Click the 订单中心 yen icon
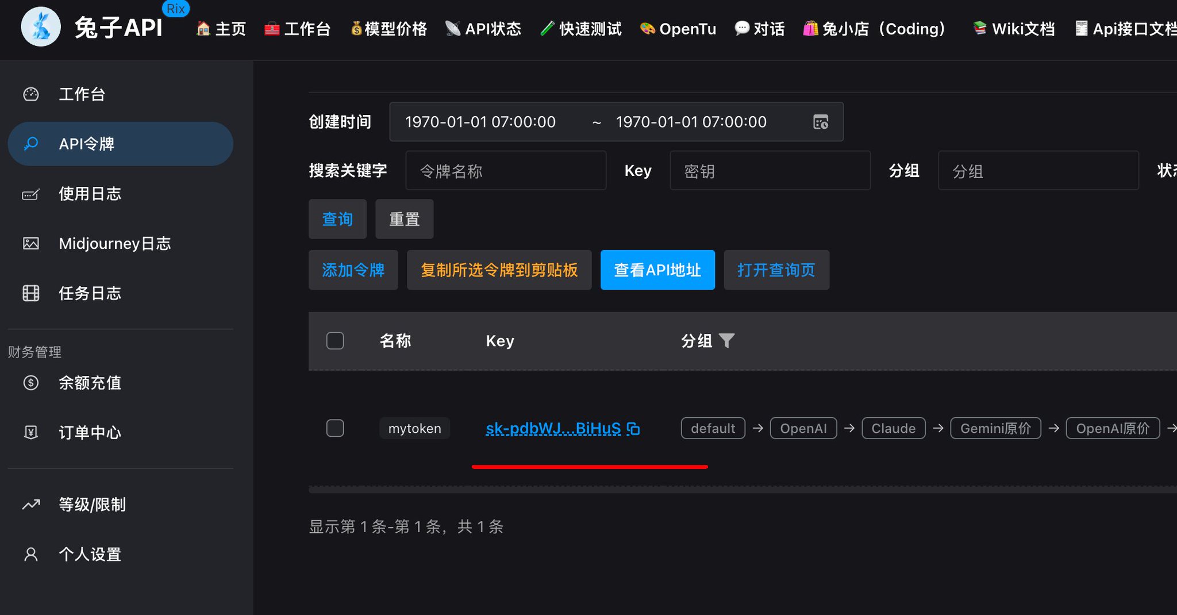1177x615 pixels. 31,432
